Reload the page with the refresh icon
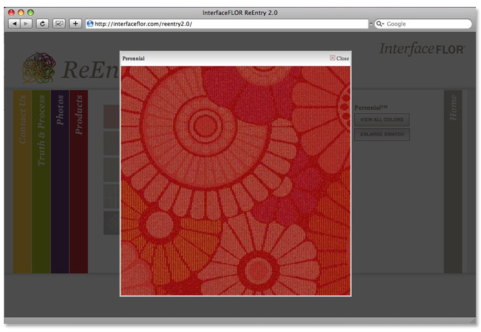This screenshot has height=332, width=481. click(42, 23)
